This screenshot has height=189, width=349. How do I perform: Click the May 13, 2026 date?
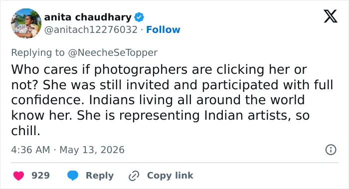pos(92,150)
